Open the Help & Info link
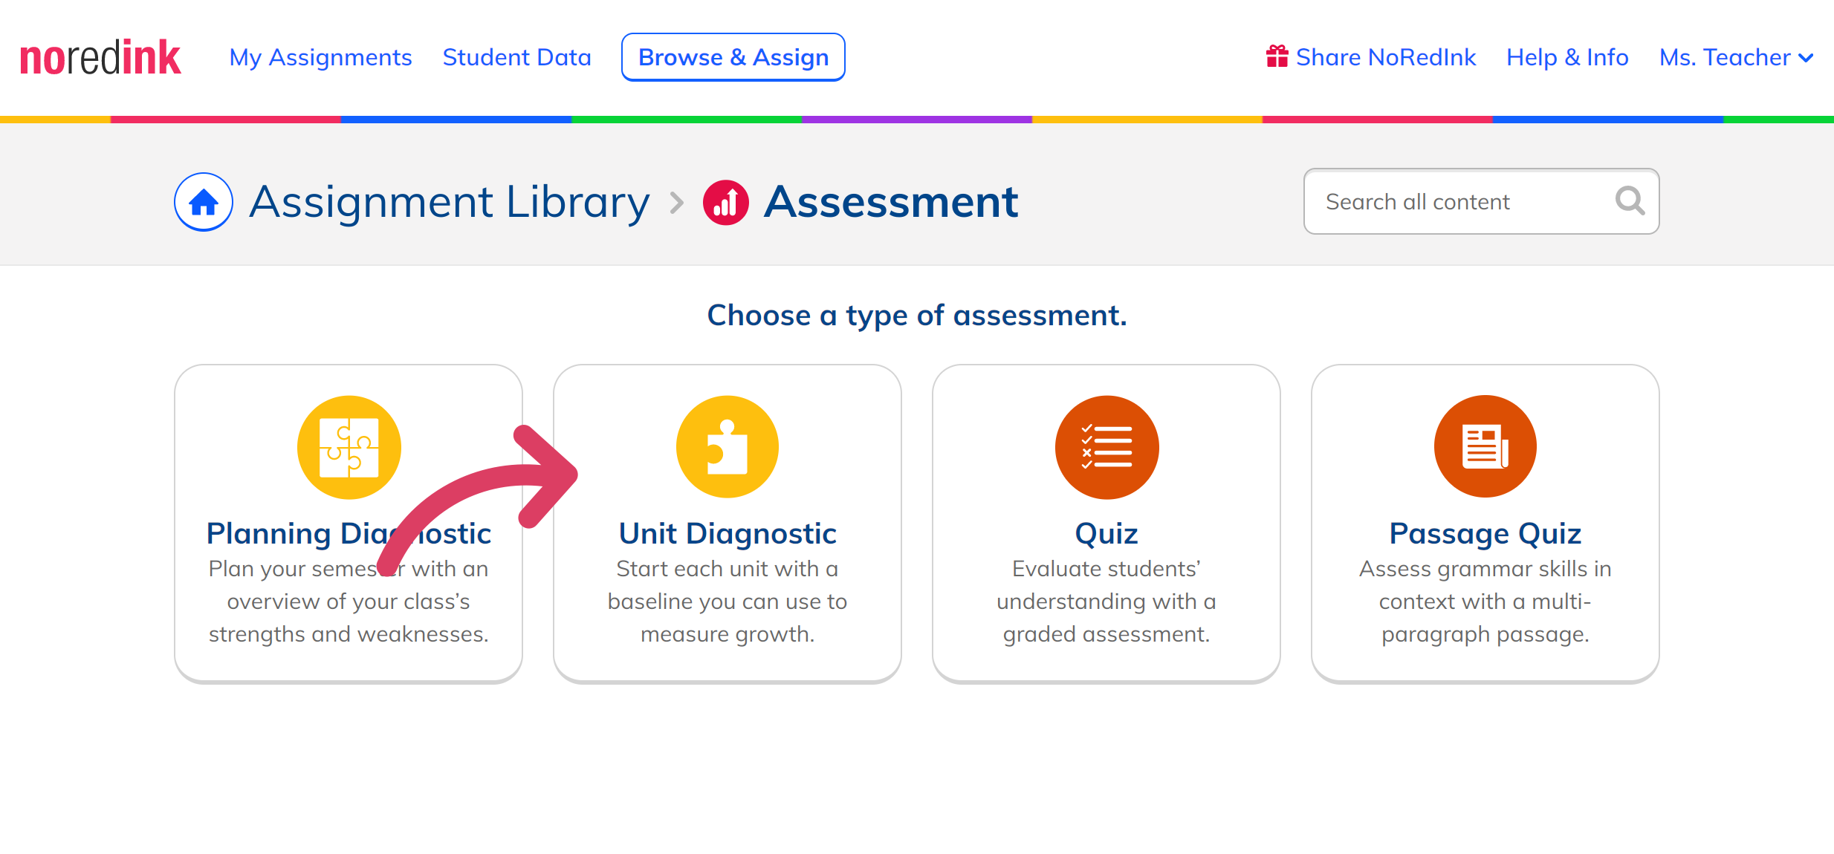 click(1567, 57)
